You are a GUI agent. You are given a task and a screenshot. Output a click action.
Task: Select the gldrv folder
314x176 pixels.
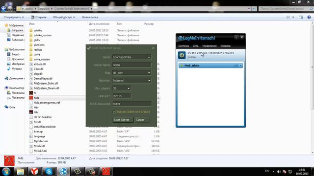pyautogui.click(x=37, y=40)
